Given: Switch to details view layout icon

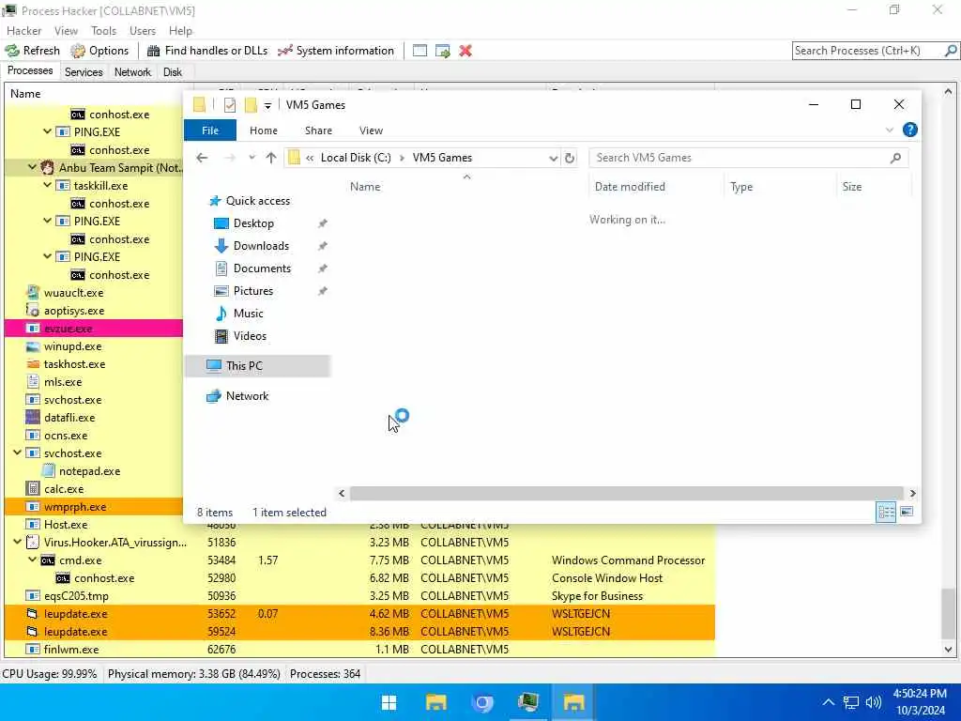Looking at the screenshot, I should click(886, 512).
